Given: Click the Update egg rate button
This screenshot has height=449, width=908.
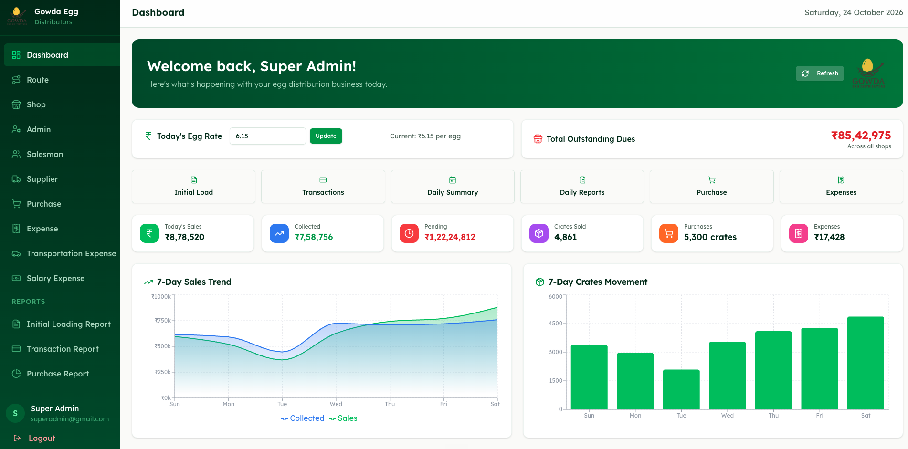Looking at the screenshot, I should point(326,136).
